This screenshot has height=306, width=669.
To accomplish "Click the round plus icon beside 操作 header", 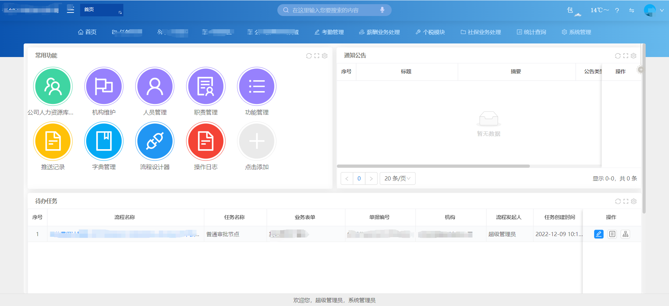I will [x=640, y=70].
